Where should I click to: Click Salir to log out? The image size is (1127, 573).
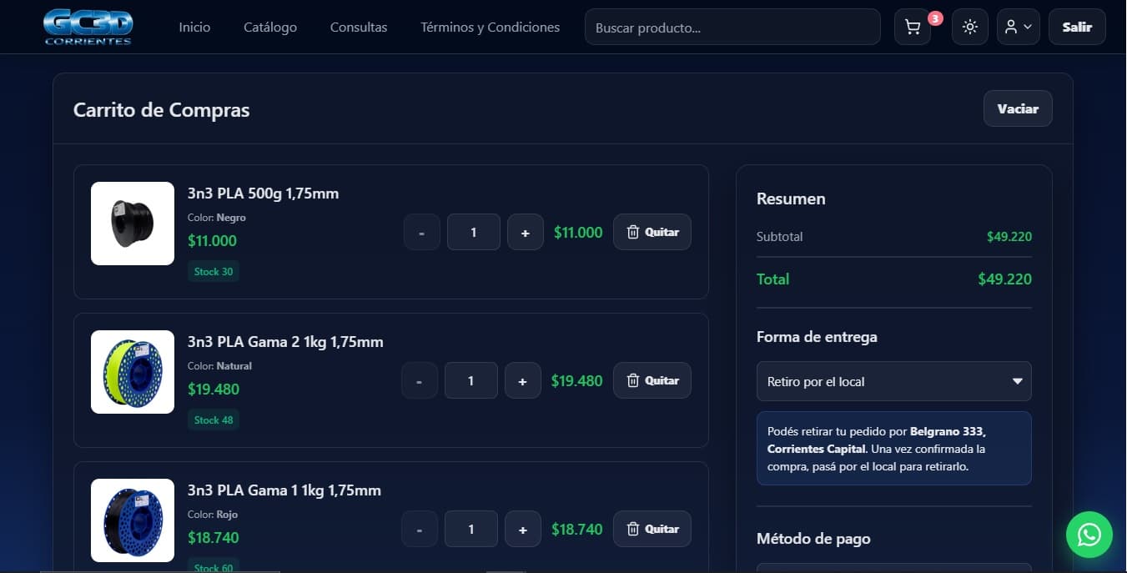click(1077, 27)
